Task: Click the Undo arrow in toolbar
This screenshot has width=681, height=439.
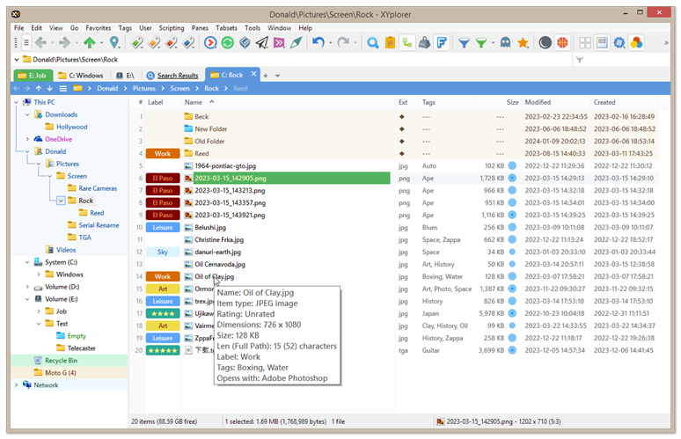Action: coord(319,42)
